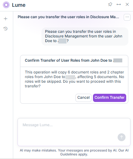Click the send arrow button
133x159 pixels.
tap(122, 137)
